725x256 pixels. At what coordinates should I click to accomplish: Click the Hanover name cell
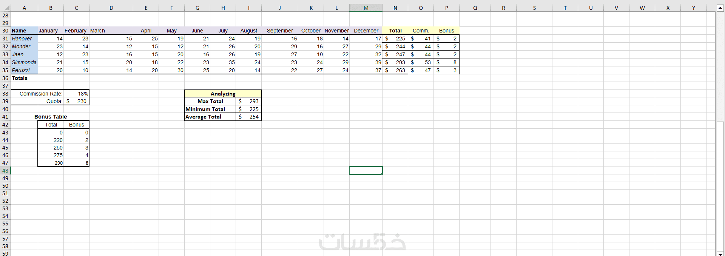coord(25,39)
